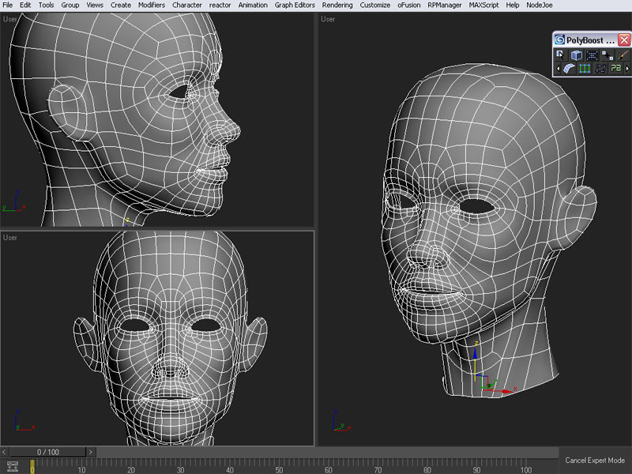Show the Modifiers menu

pos(152,6)
